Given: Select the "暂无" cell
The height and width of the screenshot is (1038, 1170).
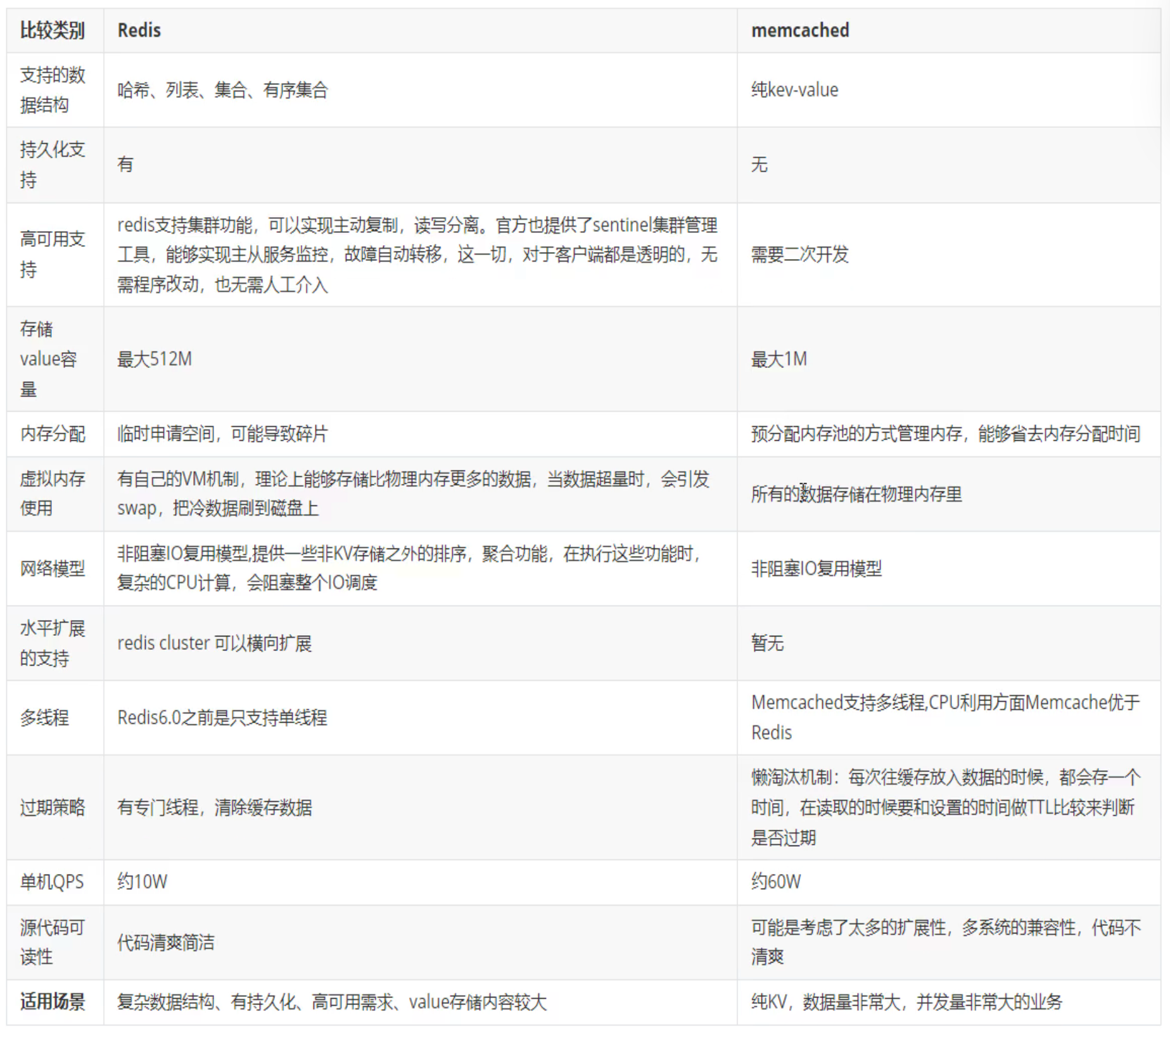Looking at the screenshot, I should pyautogui.click(x=767, y=643).
